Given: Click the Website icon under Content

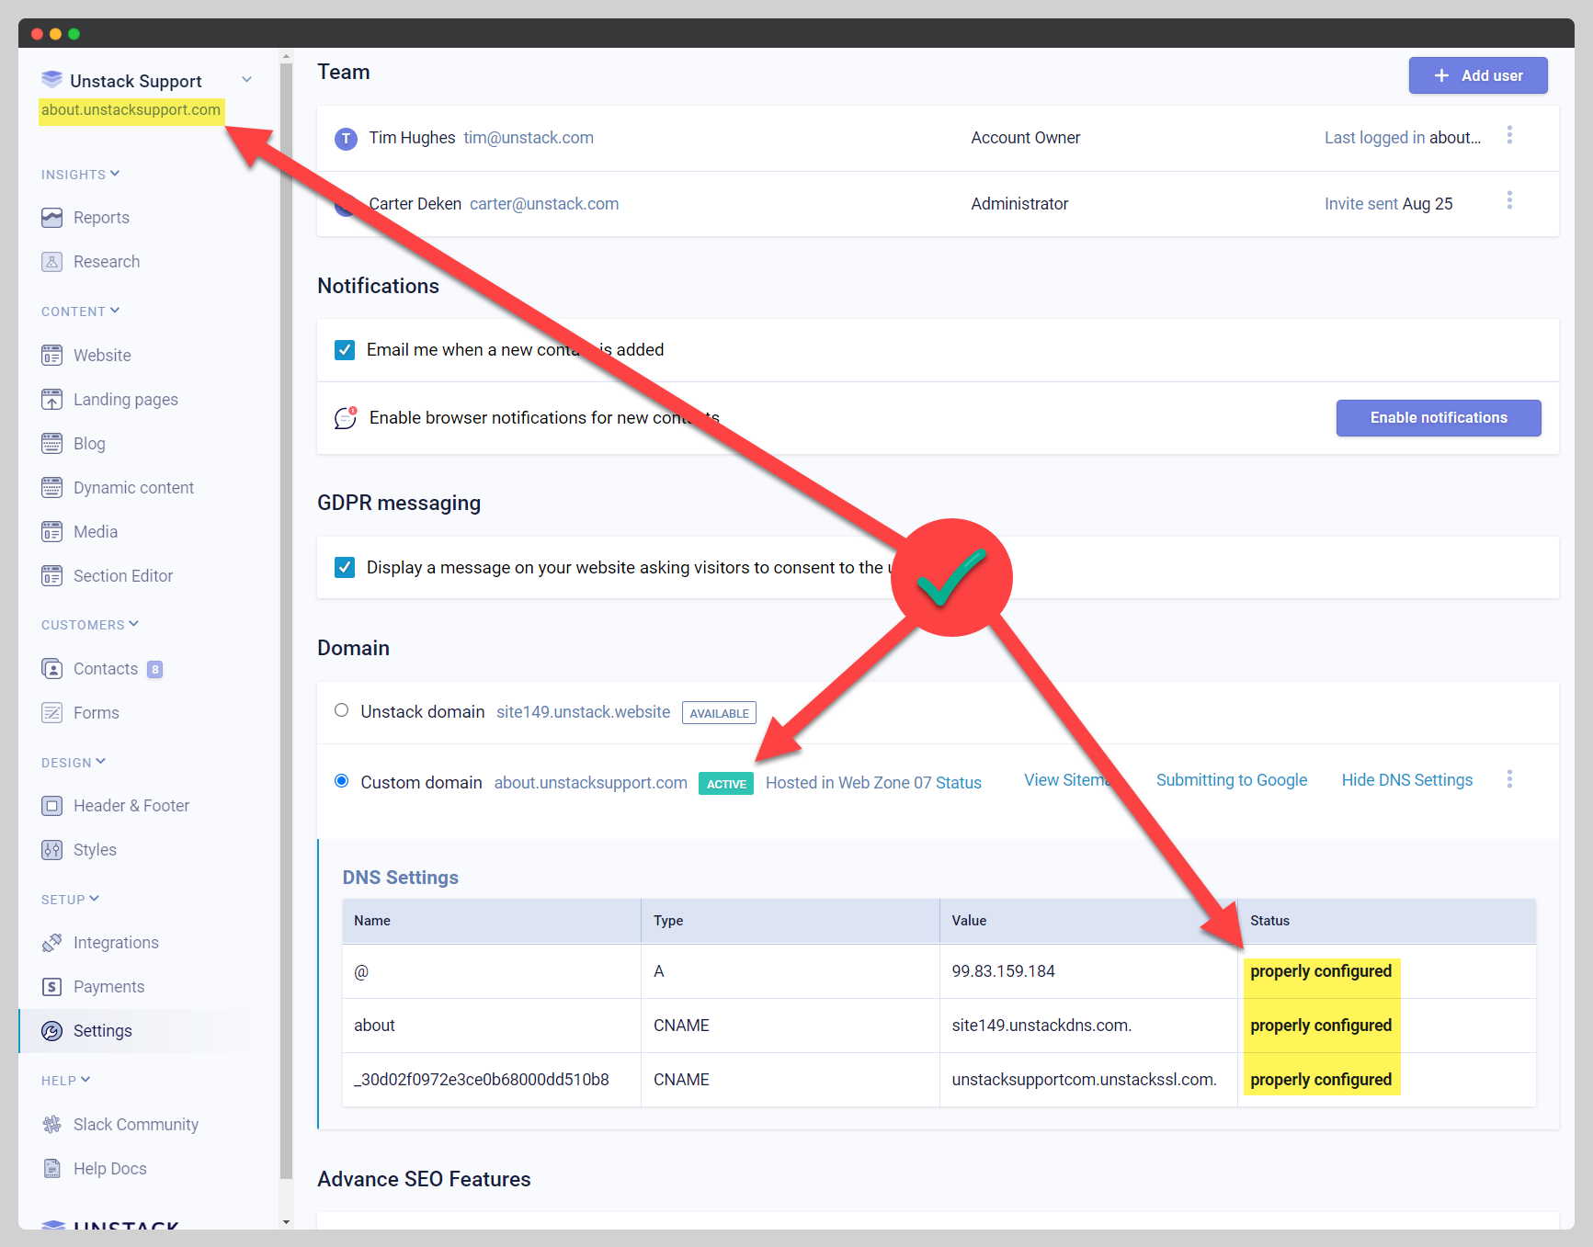Looking at the screenshot, I should point(52,355).
